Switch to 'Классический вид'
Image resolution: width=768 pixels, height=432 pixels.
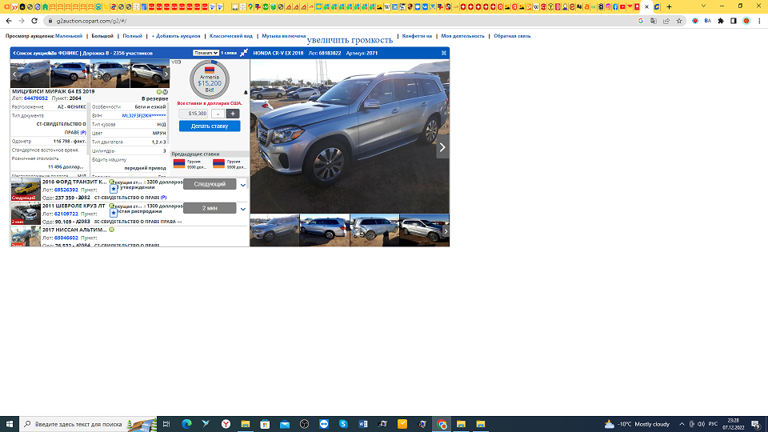(230, 36)
